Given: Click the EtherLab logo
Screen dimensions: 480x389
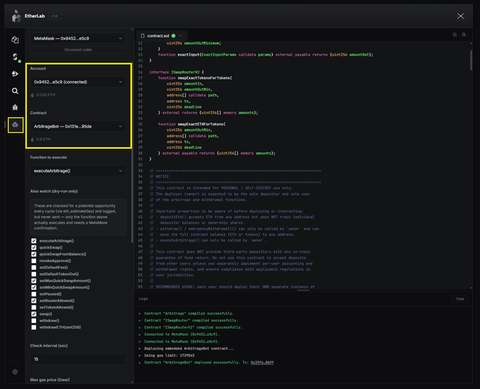Looking at the screenshot, I should 16,16.
